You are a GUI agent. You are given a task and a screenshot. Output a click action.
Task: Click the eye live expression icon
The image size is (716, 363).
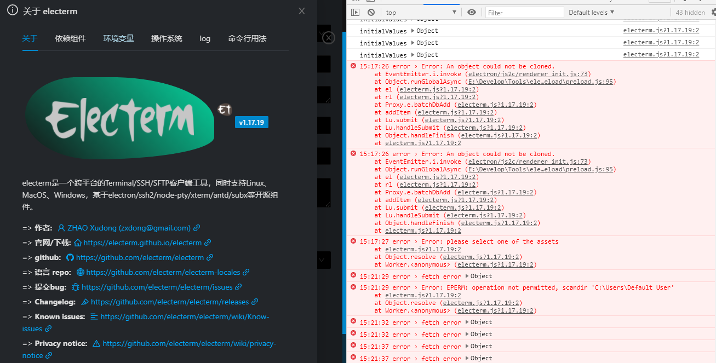pyautogui.click(x=472, y=12)
